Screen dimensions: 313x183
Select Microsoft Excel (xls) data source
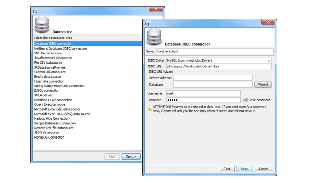coord(57,109)
